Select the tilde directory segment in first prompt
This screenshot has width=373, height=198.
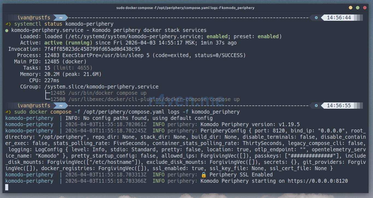coord(61,18)
